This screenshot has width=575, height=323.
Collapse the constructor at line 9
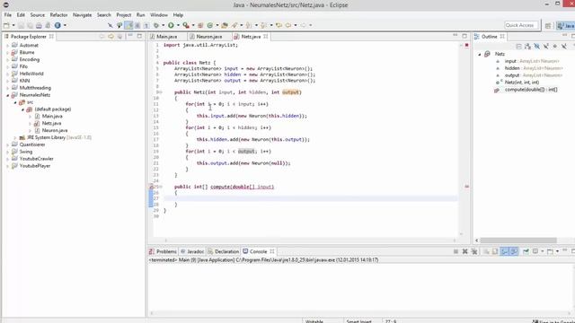(x=162, y=92)
